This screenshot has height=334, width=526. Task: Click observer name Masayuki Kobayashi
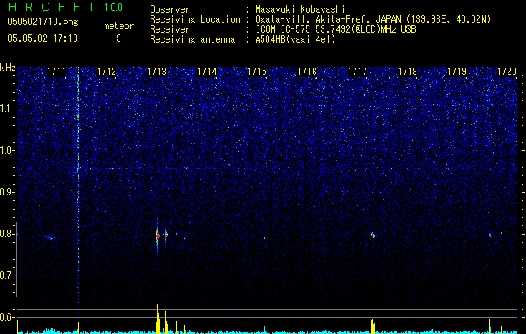tap(299, 9)
